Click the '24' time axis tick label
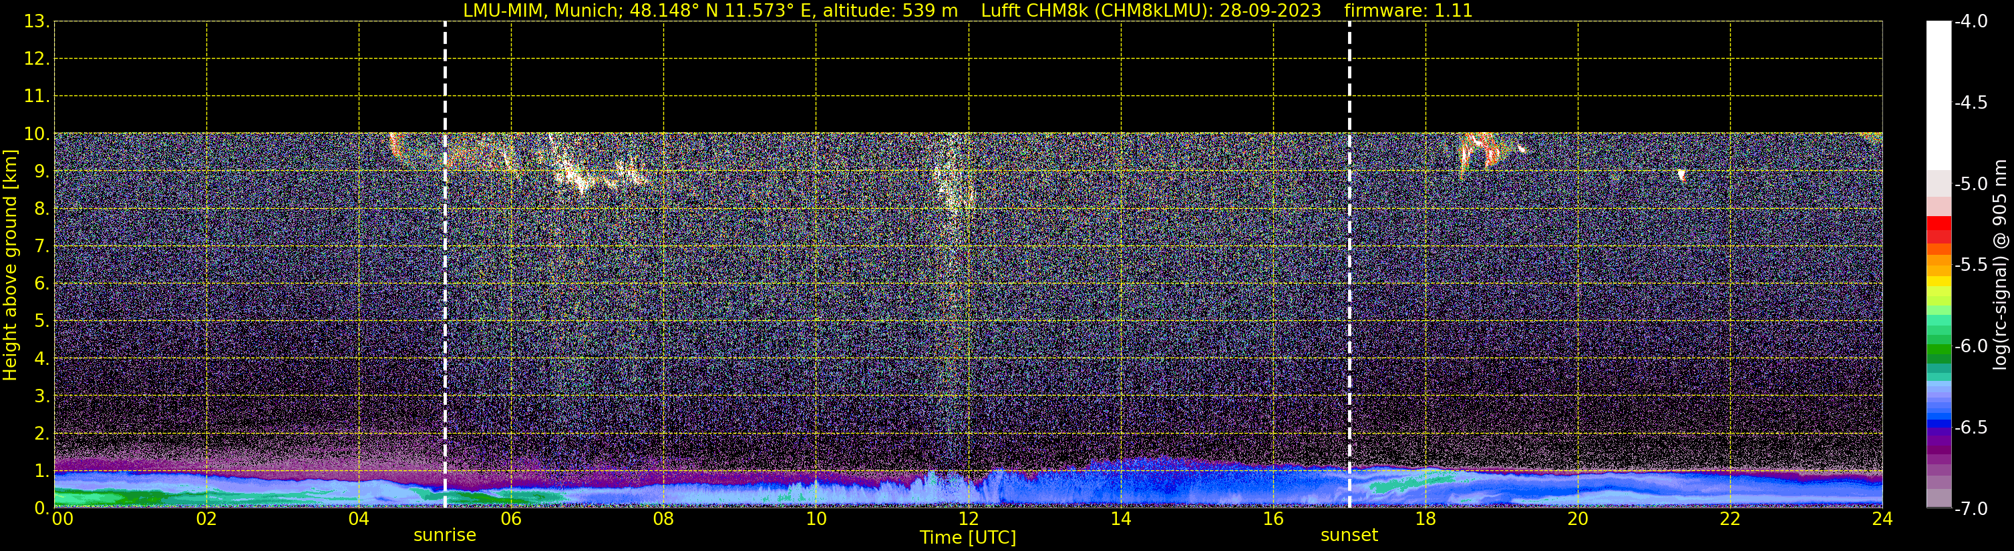 (1882, 519)
